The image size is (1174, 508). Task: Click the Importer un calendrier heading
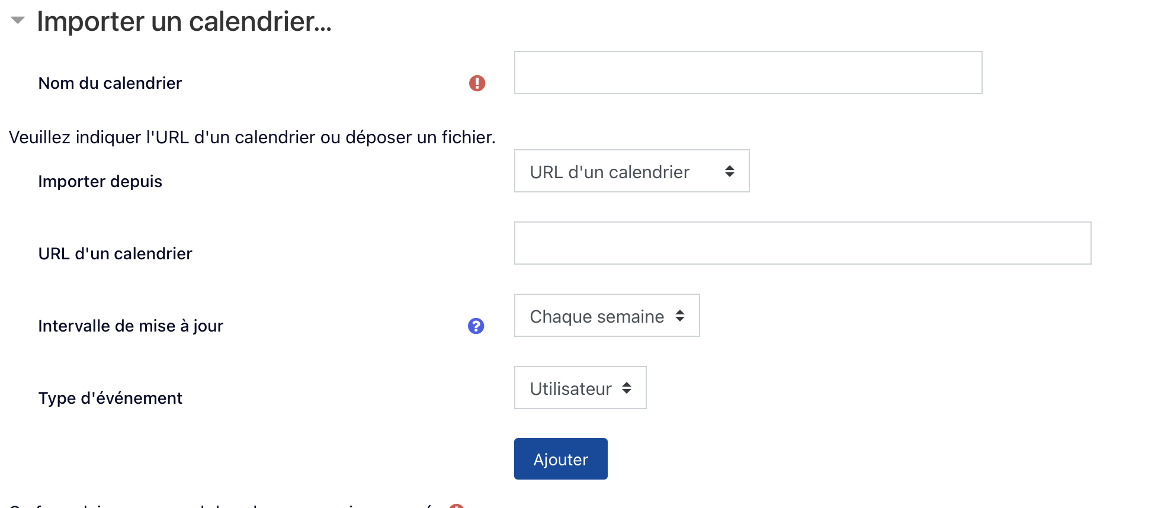pyautogui.click(x=184, y=22)
